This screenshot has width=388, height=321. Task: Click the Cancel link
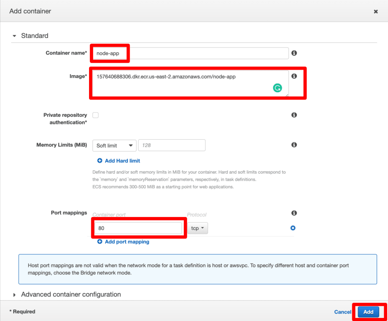click(343, 312)
